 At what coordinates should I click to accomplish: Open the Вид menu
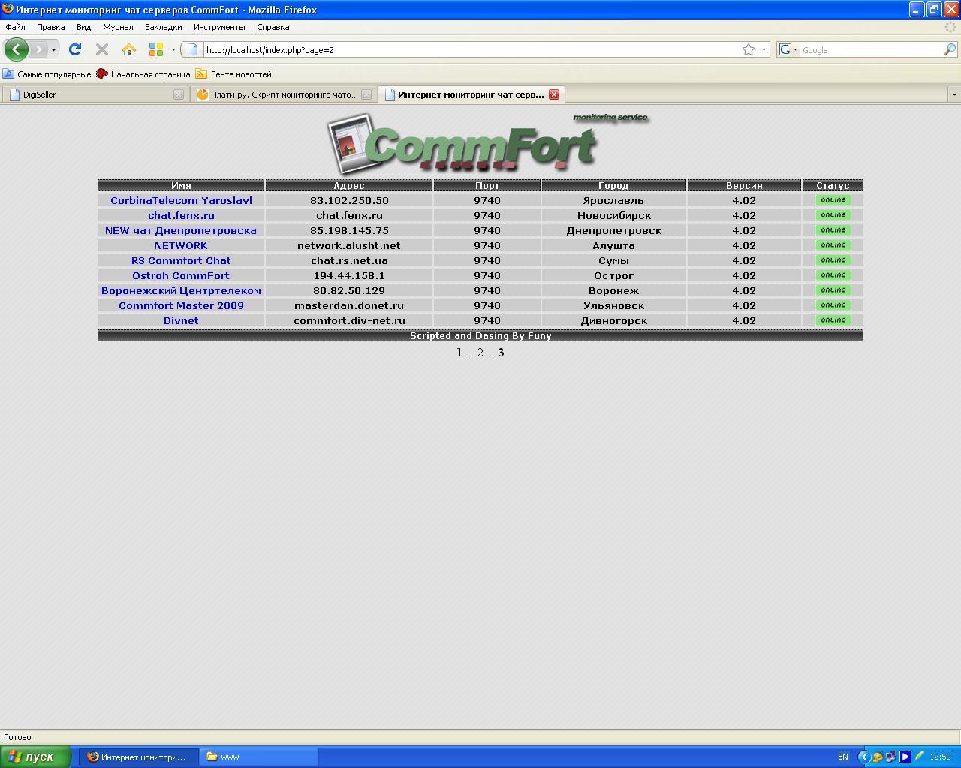coord(83,27)
